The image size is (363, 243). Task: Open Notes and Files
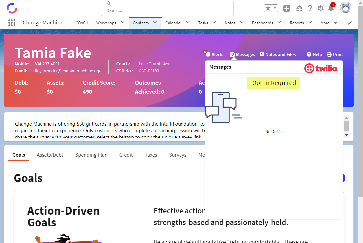[278, 54]
